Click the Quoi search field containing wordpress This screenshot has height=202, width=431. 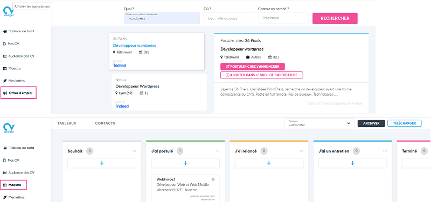coord(162,18)
